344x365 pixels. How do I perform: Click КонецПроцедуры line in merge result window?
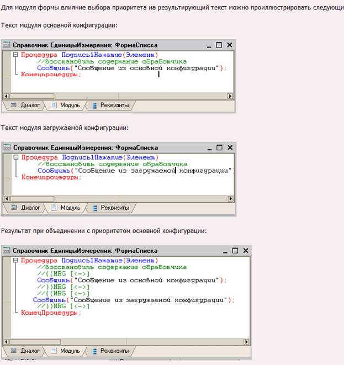pyautogui.click(x=51, y=313)
